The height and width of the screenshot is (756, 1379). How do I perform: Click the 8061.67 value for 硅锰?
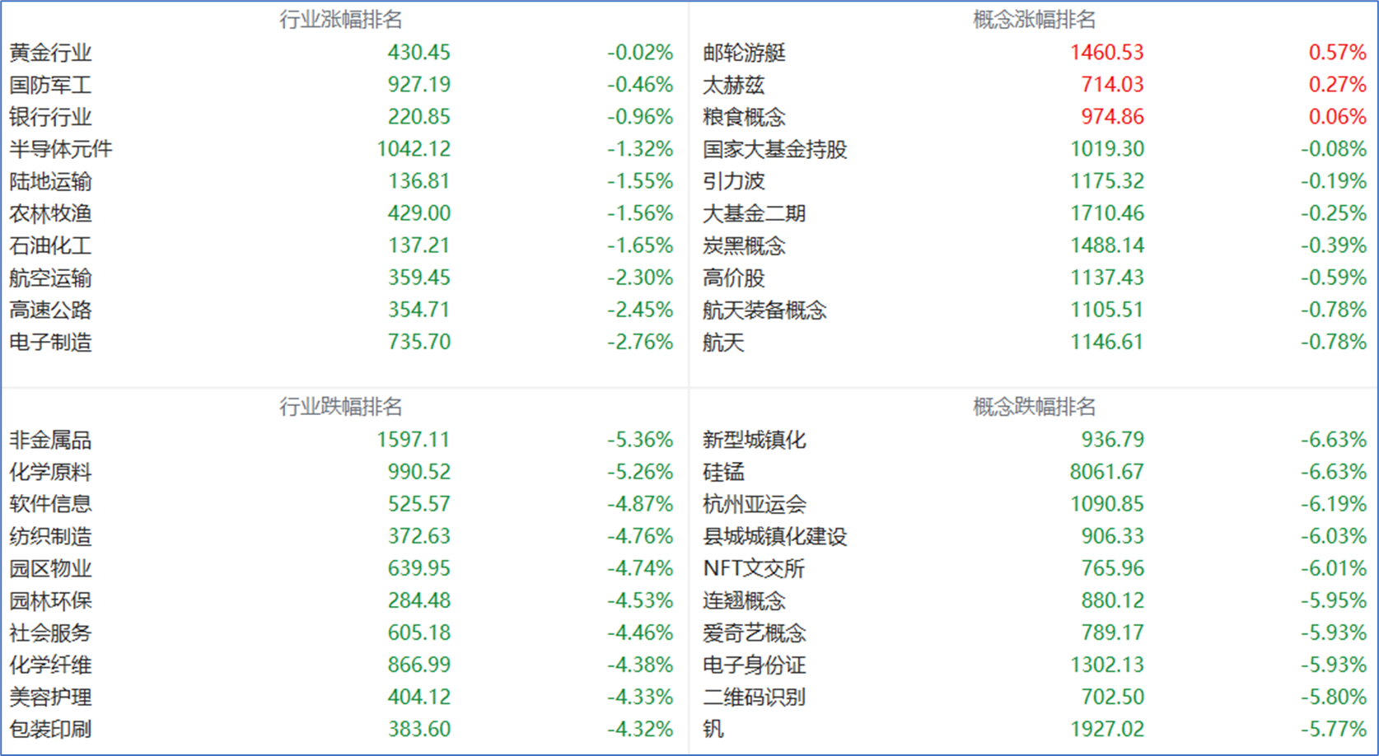coord(1106,472)
